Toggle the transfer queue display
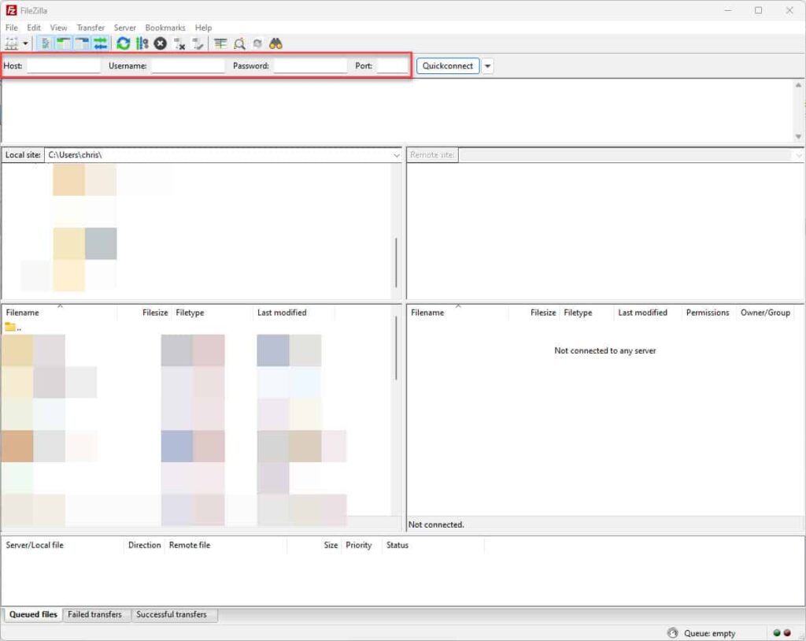Screen dimensions: 806x641 [x=101, y=44]
